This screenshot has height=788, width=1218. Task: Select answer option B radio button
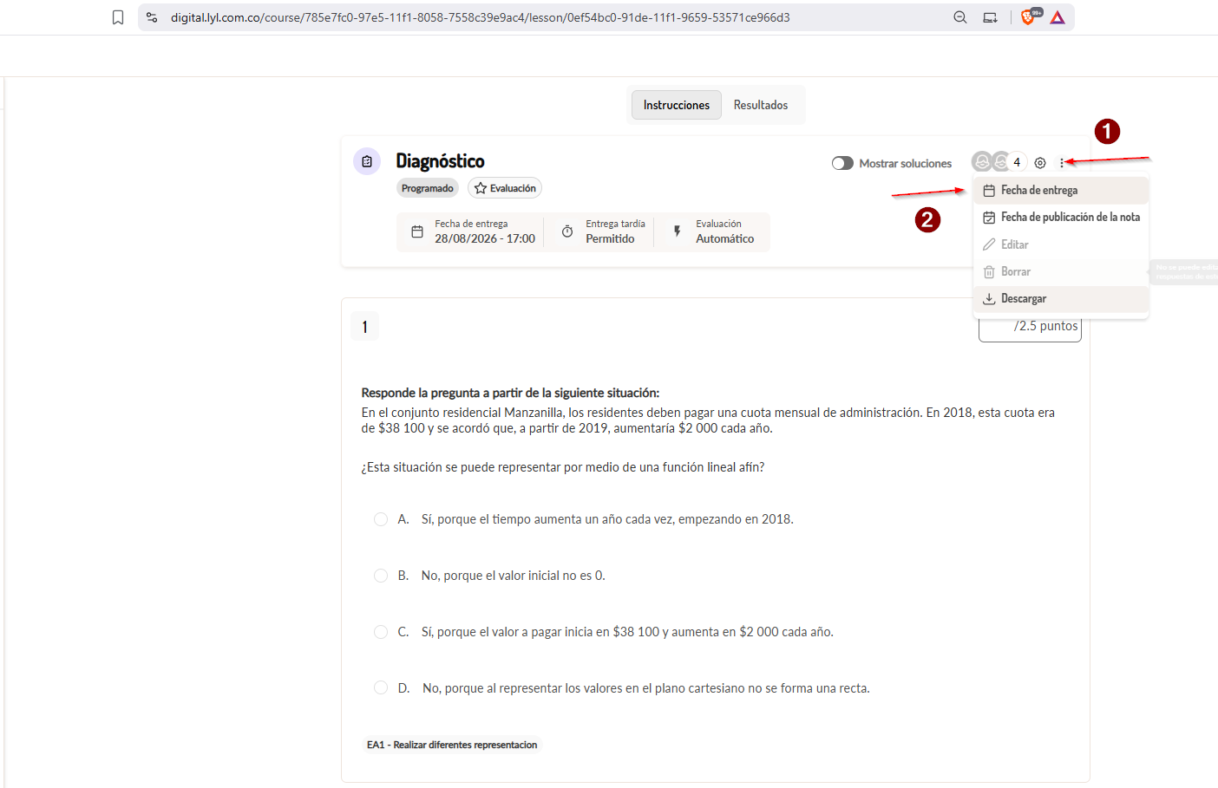381,576
